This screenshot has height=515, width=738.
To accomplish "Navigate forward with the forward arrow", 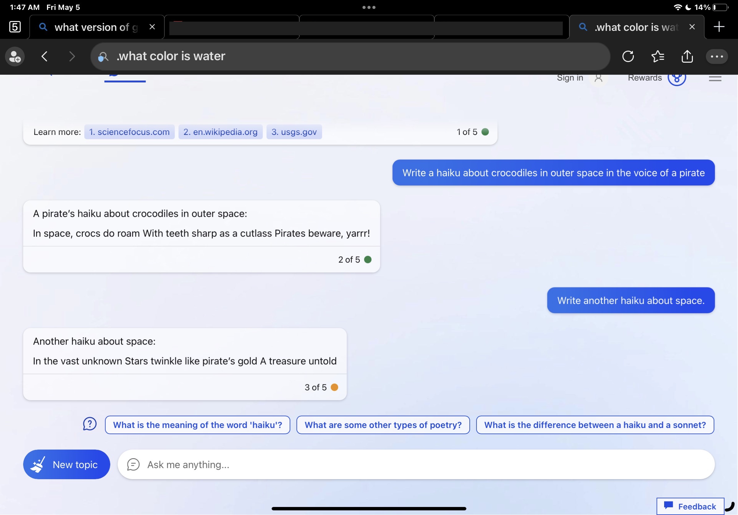I will [72, 57].
